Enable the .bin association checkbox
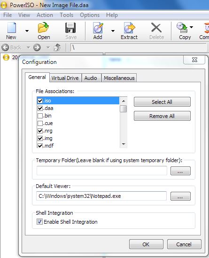This screenshot has width=209, height=258. pos(40,116)
